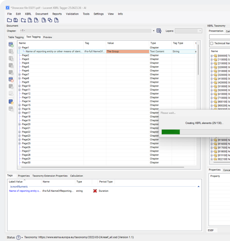
Task: Click the Save disk icon in toolbar
Action: [16, 20]
